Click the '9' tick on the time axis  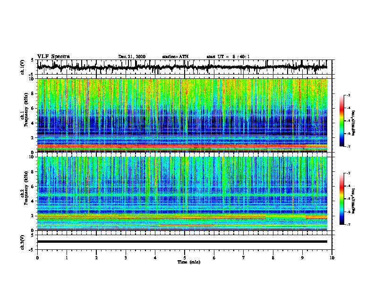click(302, 258)
